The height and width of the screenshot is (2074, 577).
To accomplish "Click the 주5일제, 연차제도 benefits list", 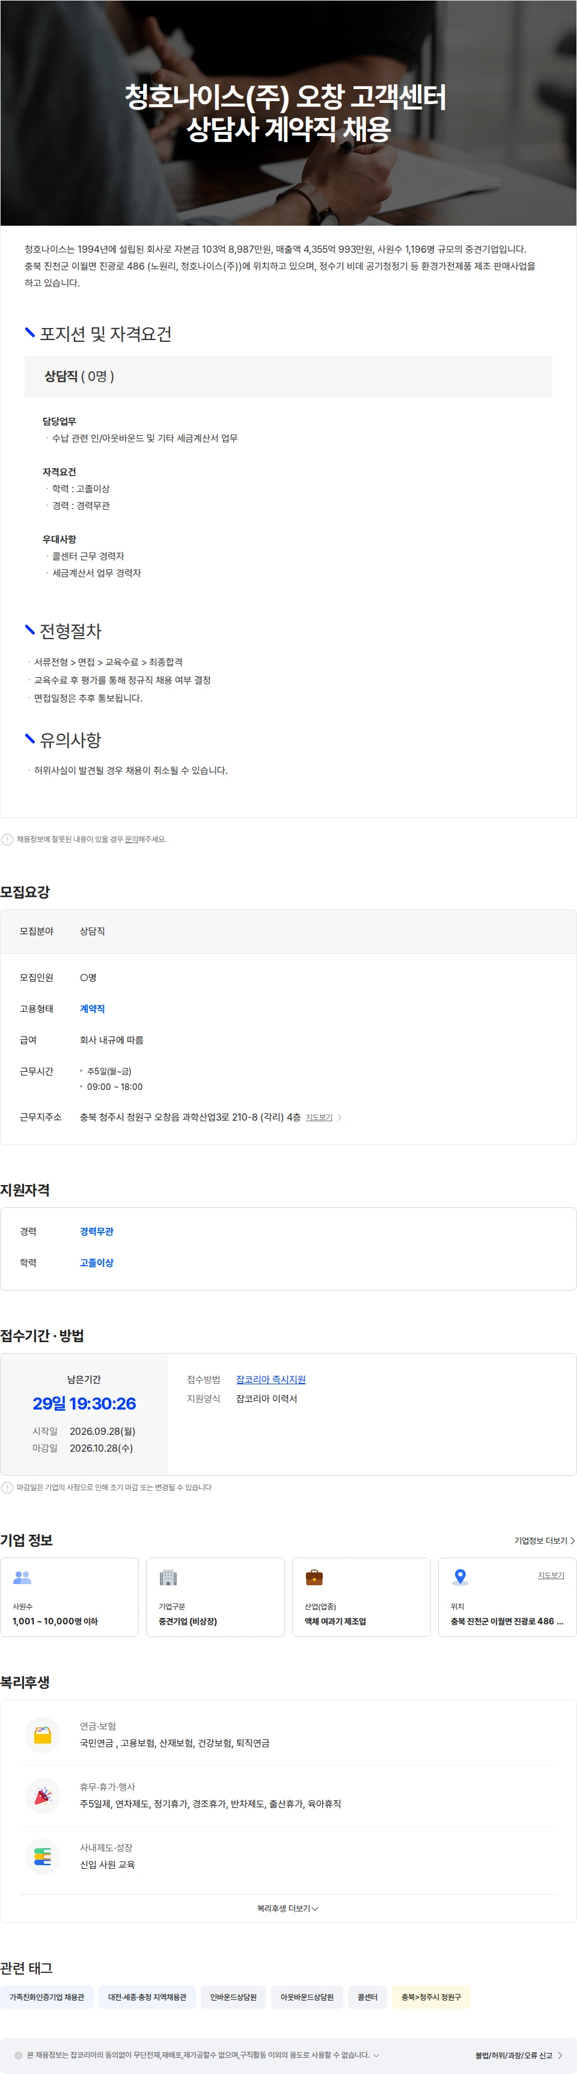I will click(210, 1804).
